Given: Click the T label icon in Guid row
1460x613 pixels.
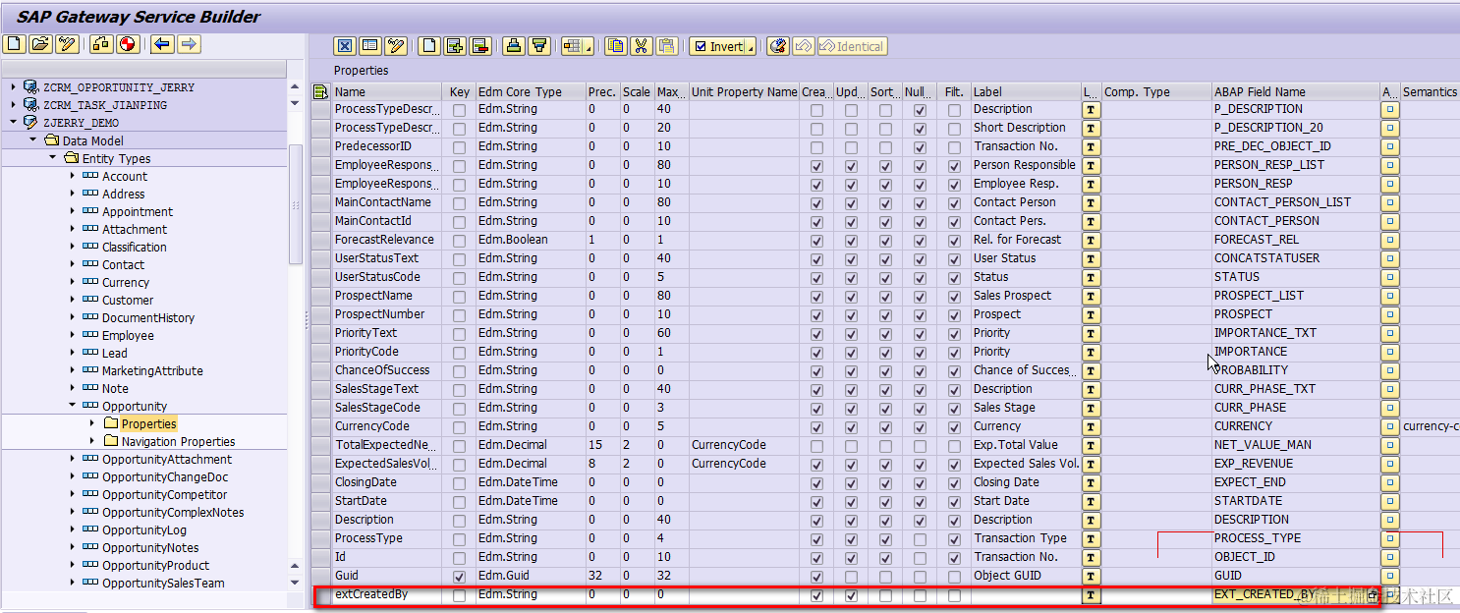Looking at the screenshot, I should [x=1091, y=576].
